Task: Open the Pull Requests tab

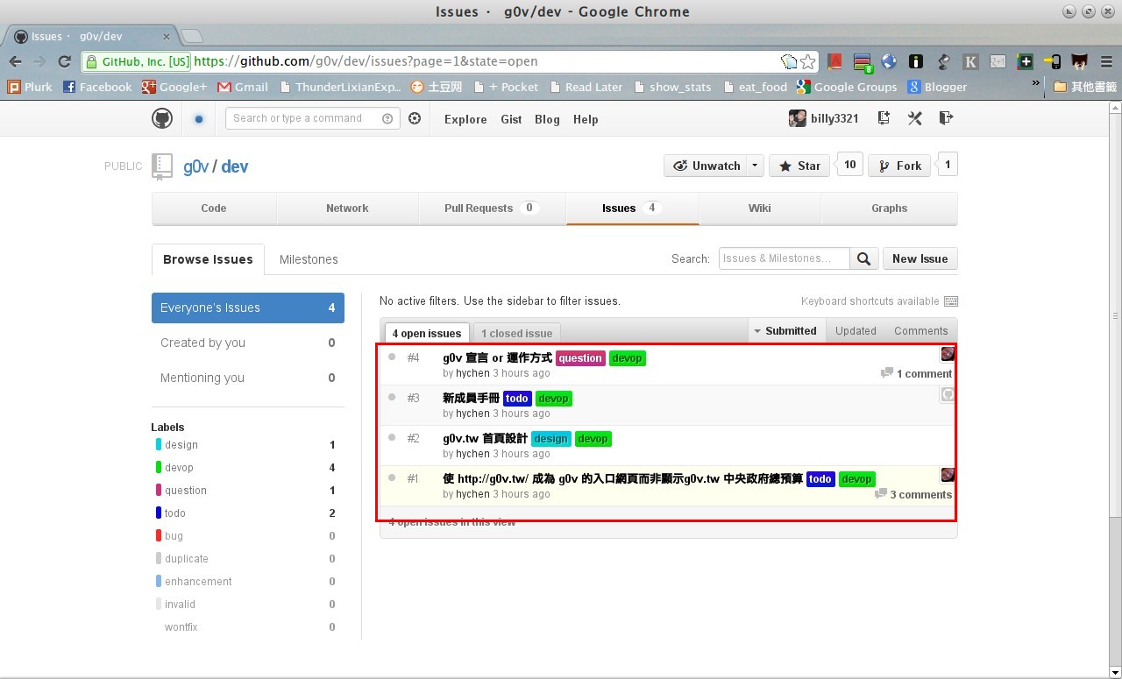Action: point(492,208)
